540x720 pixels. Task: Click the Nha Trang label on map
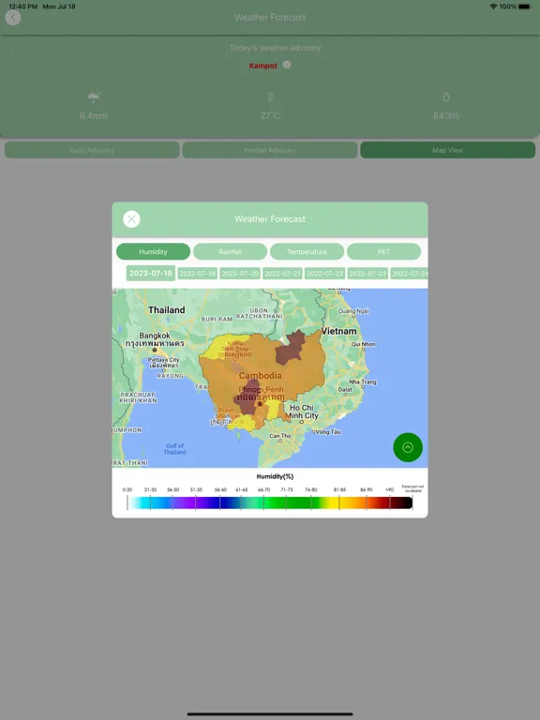click(362, 382)
